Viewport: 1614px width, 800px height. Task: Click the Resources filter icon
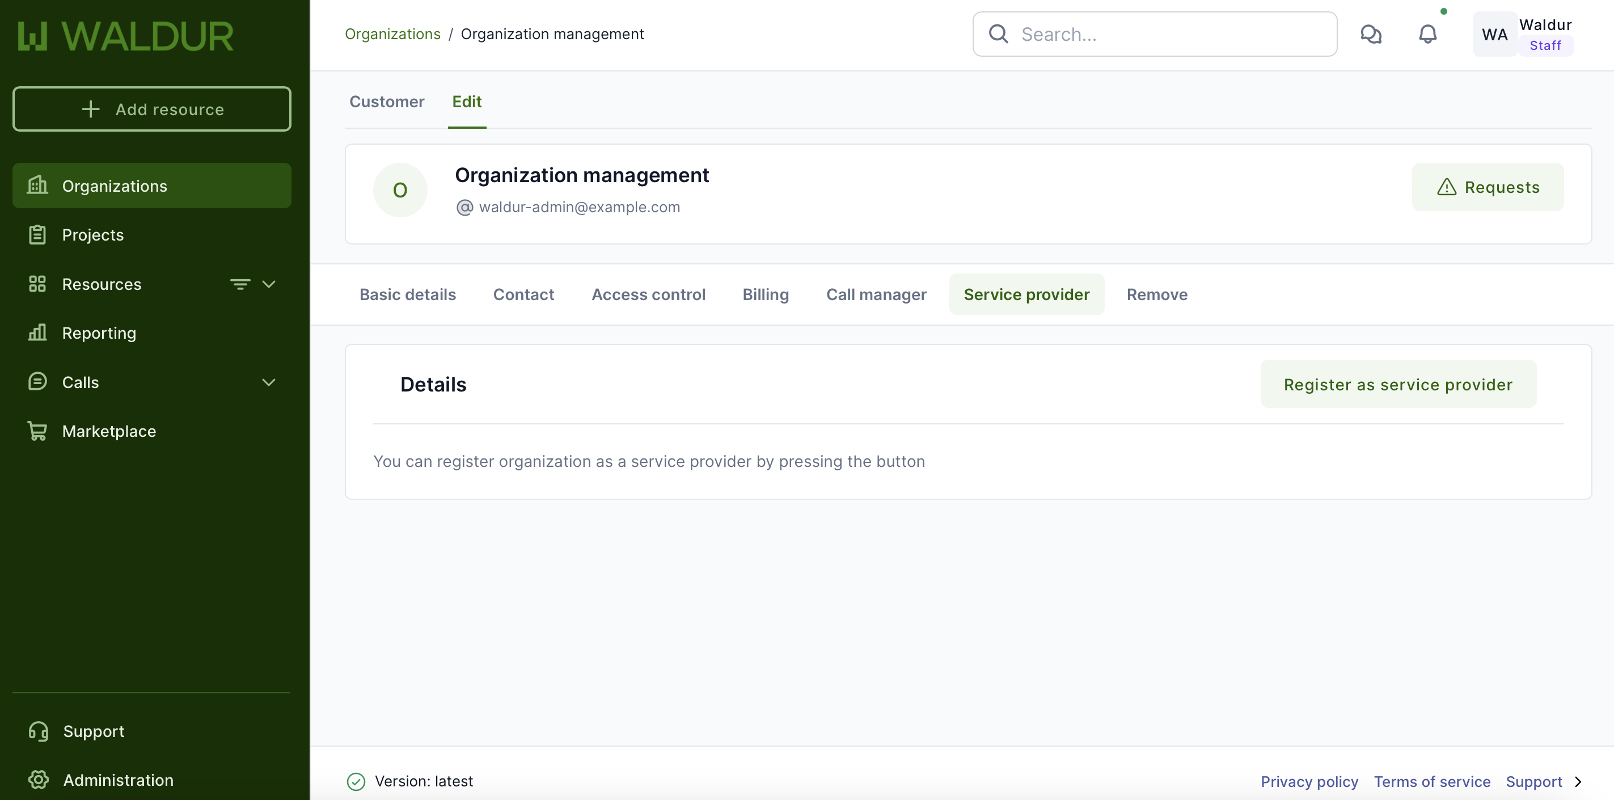(240, 284)
